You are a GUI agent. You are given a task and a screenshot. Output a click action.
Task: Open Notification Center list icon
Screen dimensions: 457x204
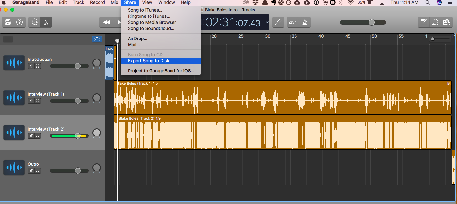(450, 3)
